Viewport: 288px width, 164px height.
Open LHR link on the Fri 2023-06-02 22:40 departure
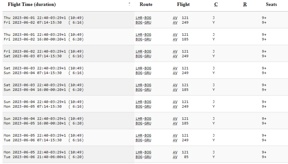click(x=139, y=51)
